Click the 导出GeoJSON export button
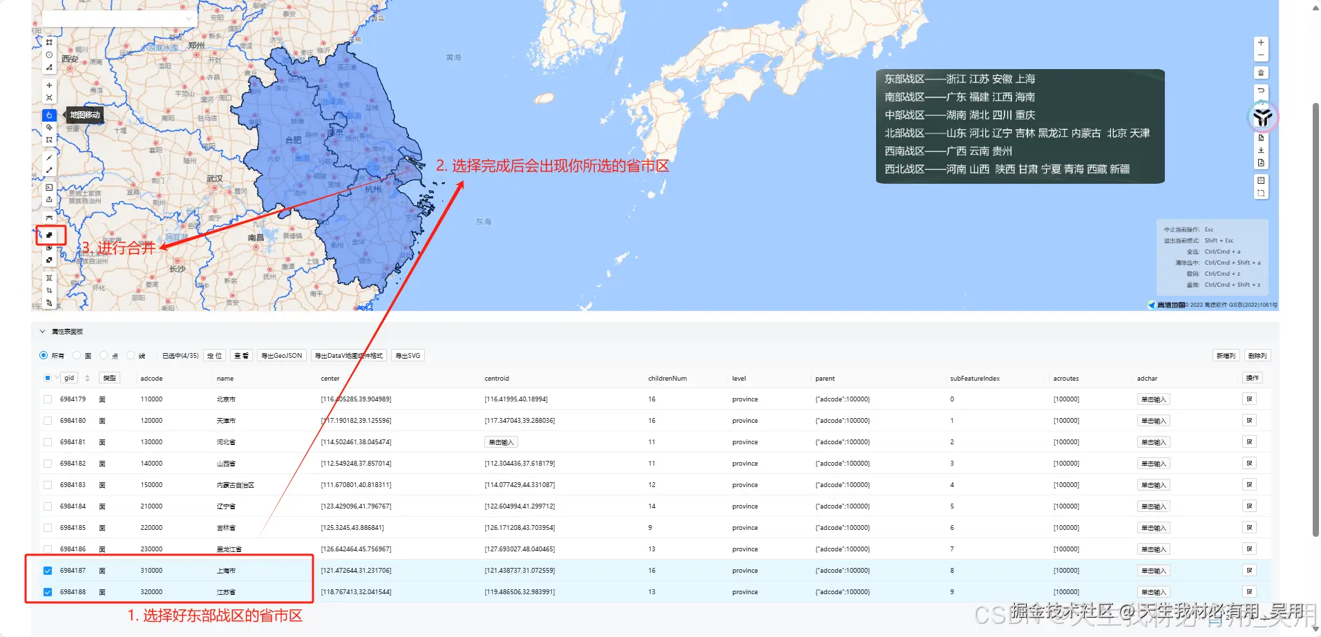1321x637 pixels. (x=281, y=355)
